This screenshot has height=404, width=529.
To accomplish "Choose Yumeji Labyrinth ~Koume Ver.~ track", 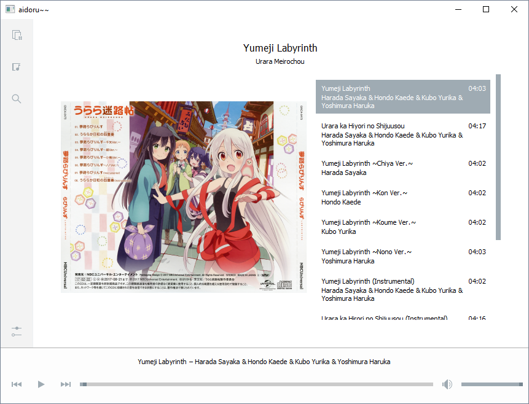I will click(x=402, y=227).
